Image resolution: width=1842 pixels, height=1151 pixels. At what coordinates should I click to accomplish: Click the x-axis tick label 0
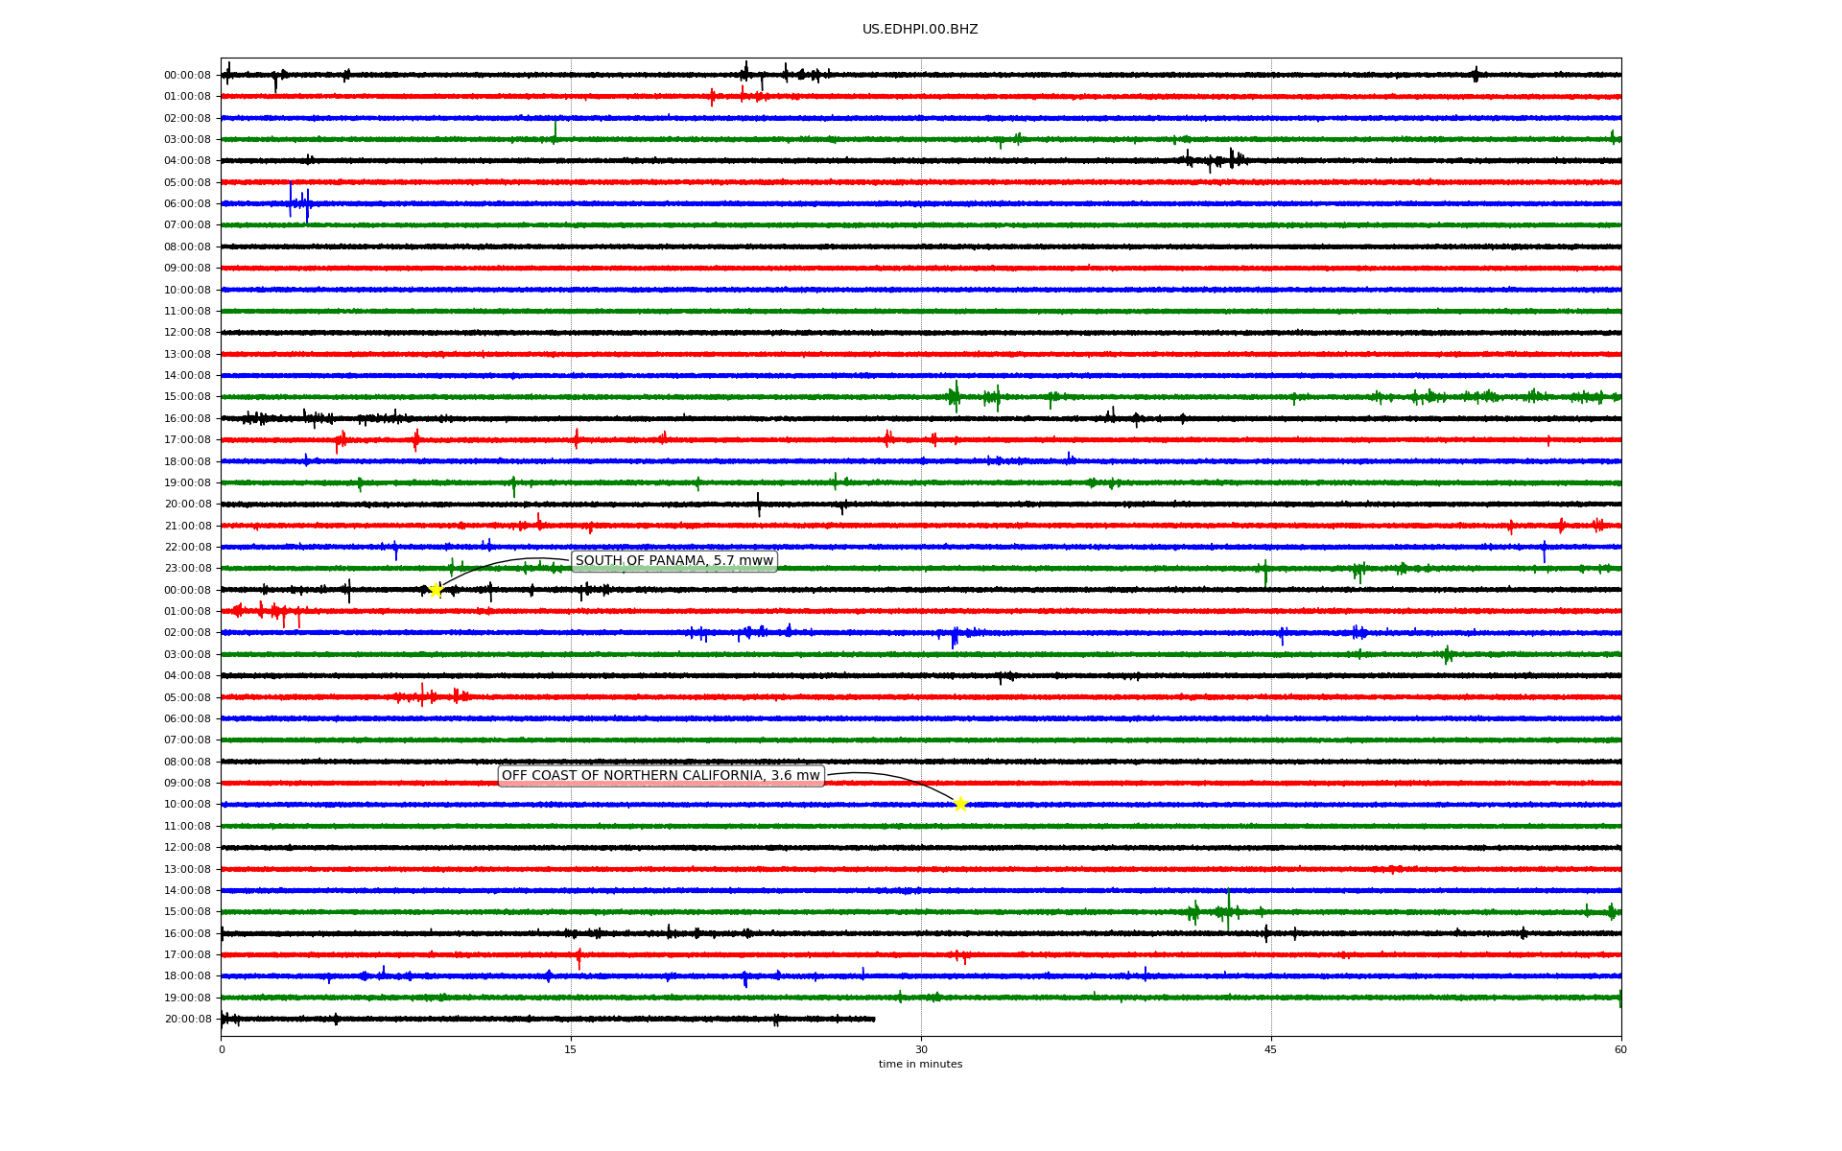[x=222, y=1049]
